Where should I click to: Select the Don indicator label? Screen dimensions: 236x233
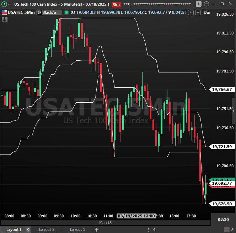207,12
